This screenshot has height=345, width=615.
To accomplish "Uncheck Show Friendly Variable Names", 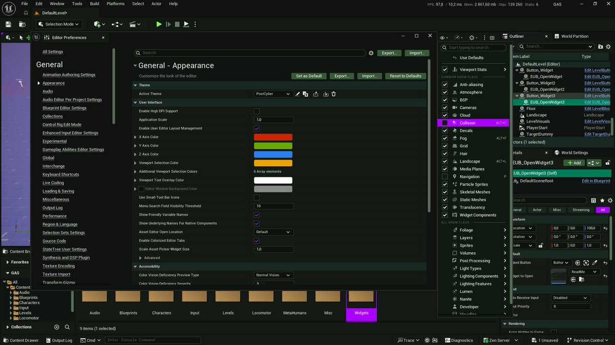I will [x=257, y=215].
